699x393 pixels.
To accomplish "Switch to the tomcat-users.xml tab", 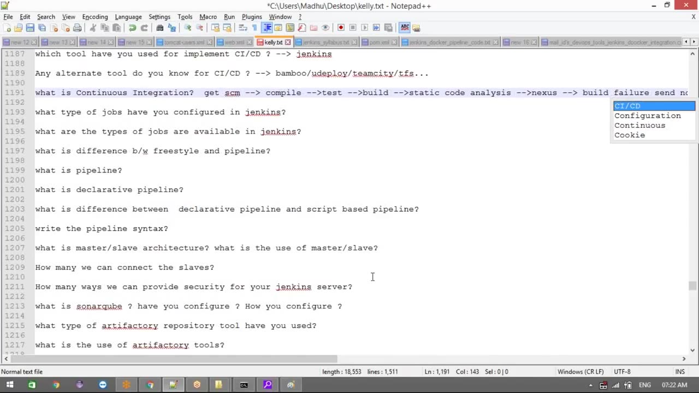I will click(x=185, y=42).
